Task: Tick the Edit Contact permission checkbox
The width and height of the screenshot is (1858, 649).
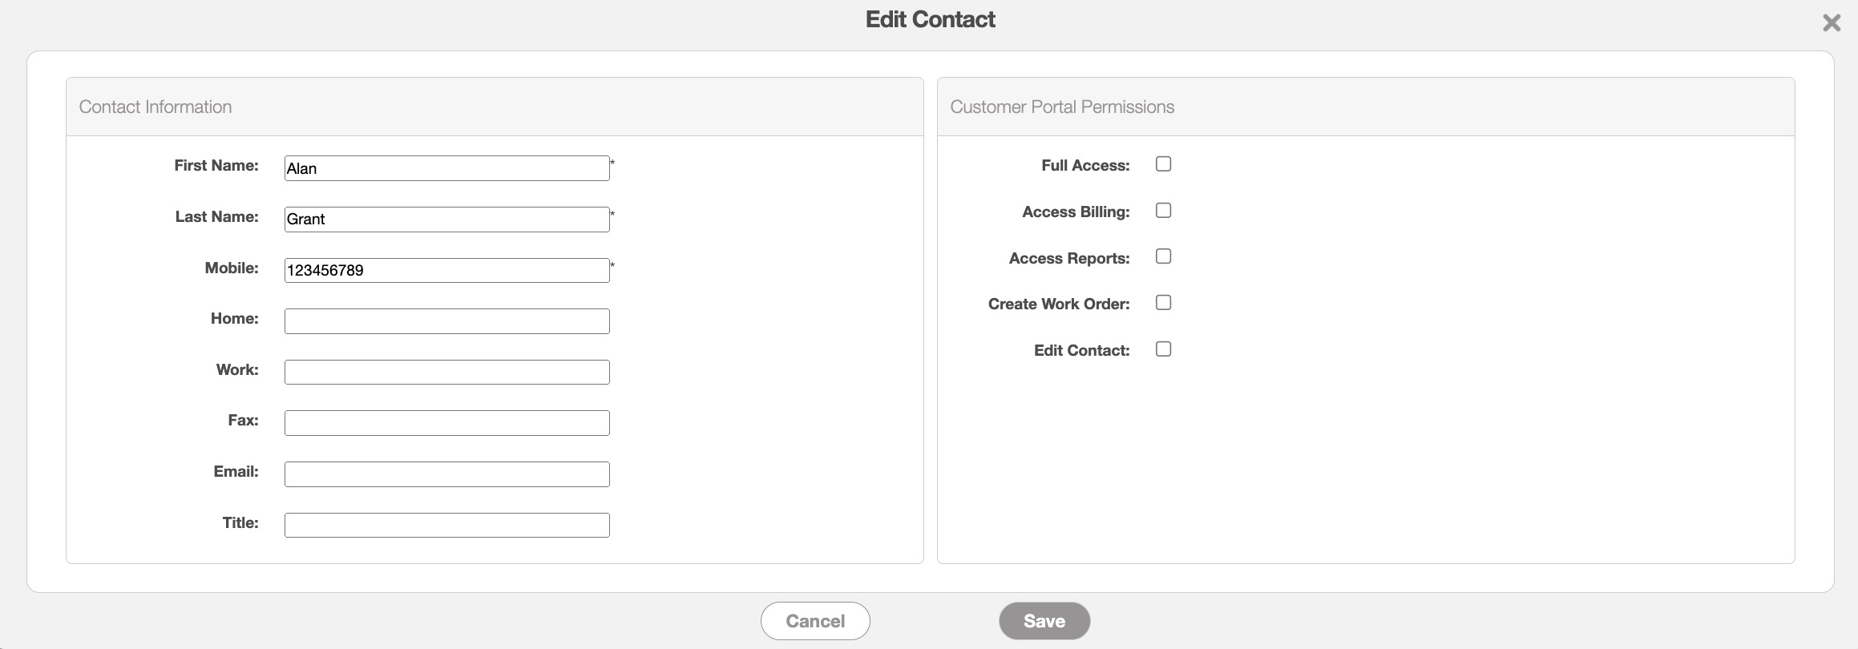Action: click(1163, 349)
